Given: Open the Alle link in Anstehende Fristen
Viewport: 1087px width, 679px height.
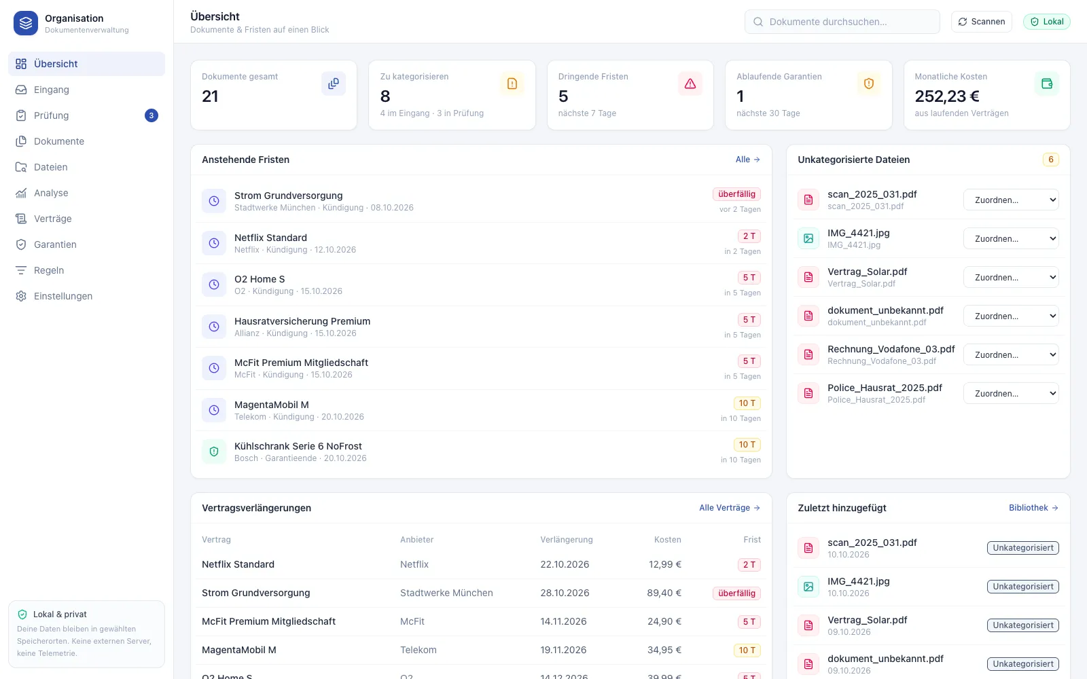Looking at the screenshot, I should [x=748, y=160].
